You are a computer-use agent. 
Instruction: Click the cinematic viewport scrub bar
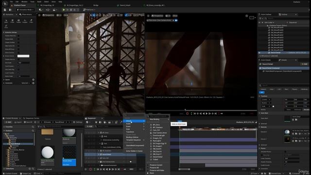(x=201, y=110)
